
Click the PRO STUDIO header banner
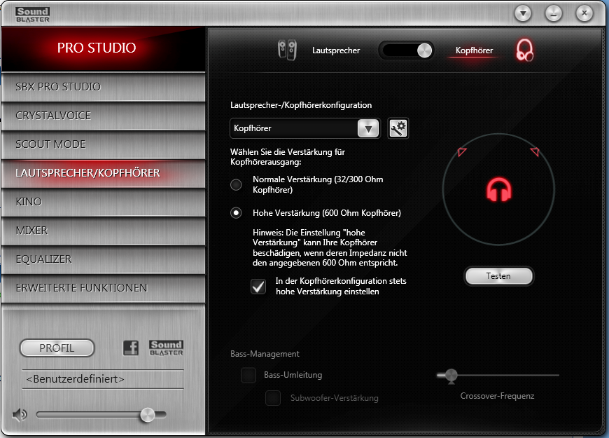tap(104, 48)
